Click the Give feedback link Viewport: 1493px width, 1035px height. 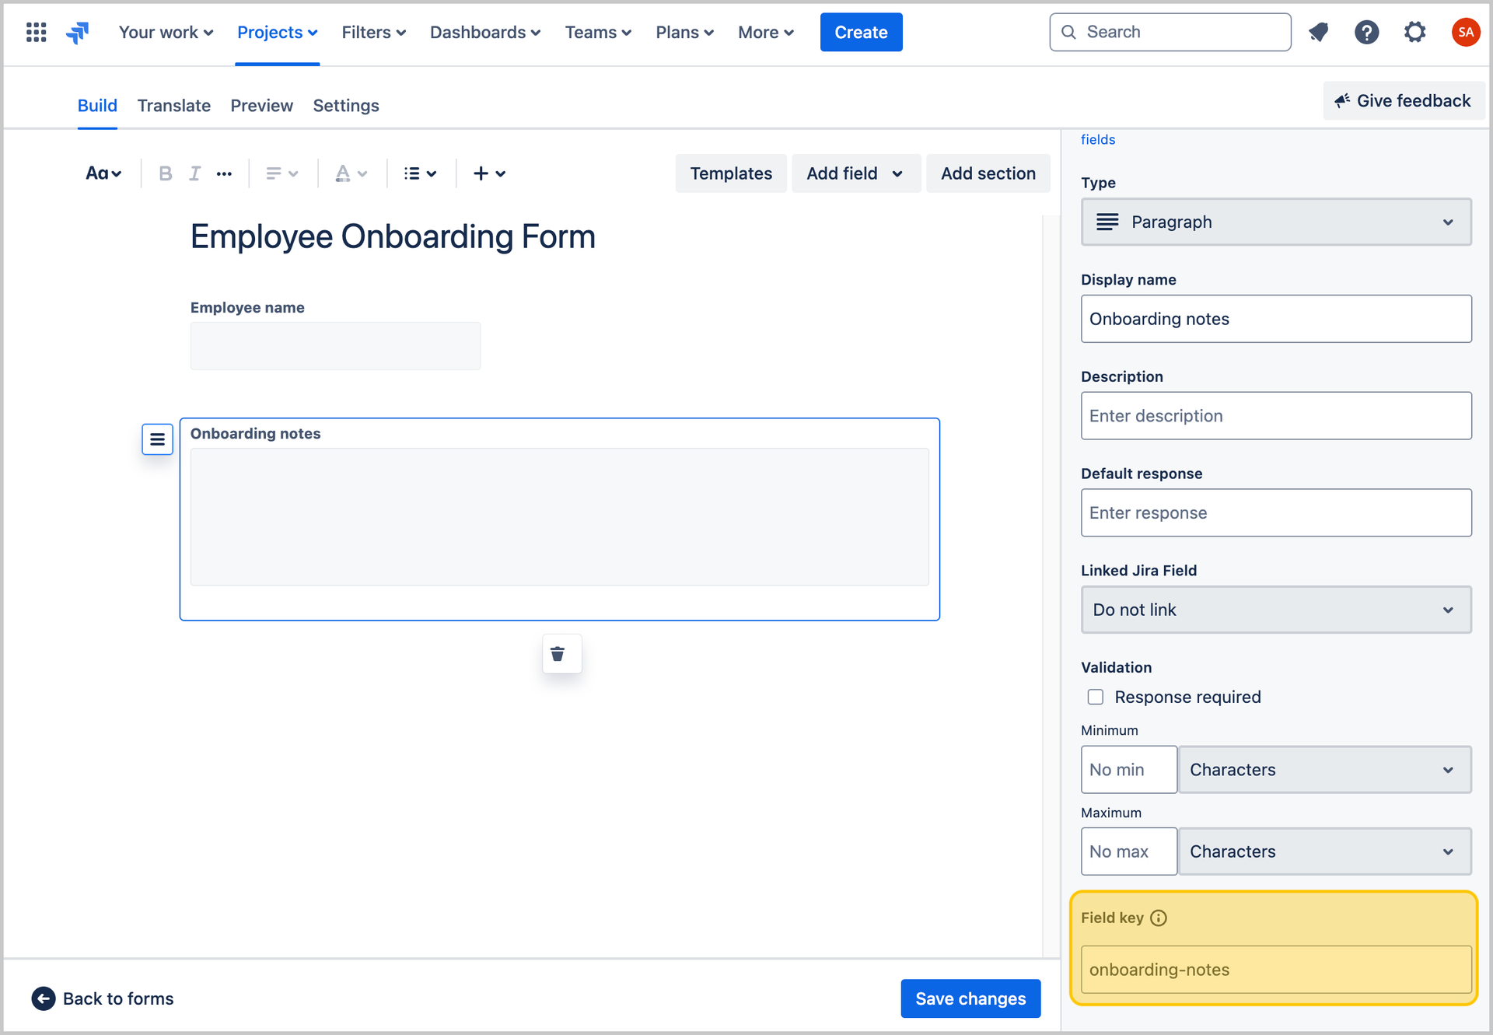1403,100
